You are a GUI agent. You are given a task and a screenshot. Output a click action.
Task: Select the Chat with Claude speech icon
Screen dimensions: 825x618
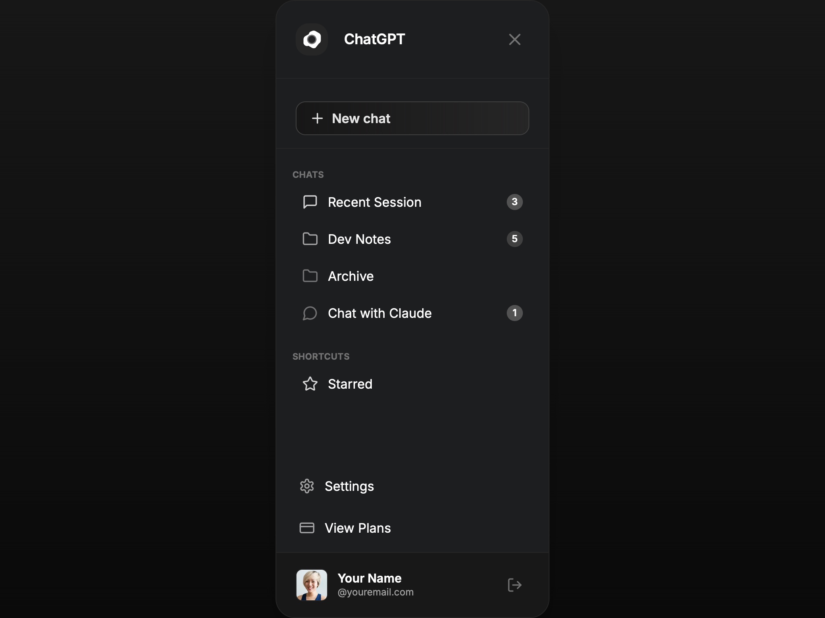coord(309,313)
